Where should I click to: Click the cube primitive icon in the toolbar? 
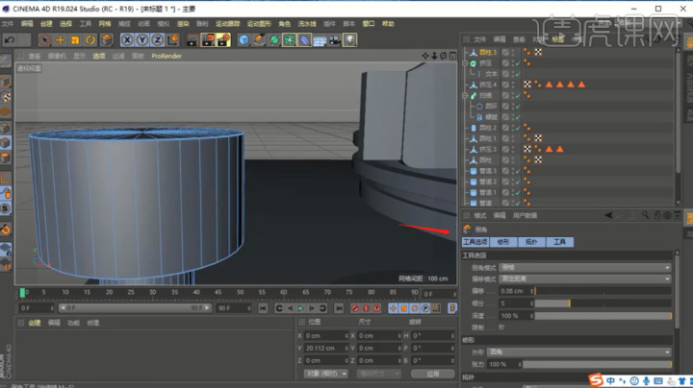click(x=244, y=39)
